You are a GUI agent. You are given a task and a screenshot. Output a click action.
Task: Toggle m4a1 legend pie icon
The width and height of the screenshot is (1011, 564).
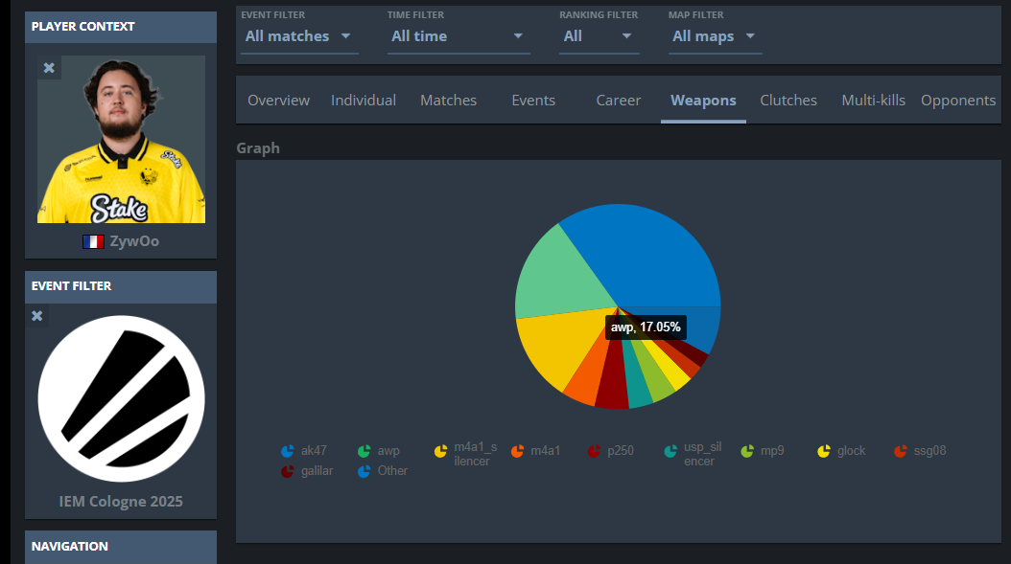[517, 451]
